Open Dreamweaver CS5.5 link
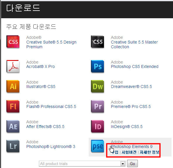173x168 pixels. click(131, 87)
